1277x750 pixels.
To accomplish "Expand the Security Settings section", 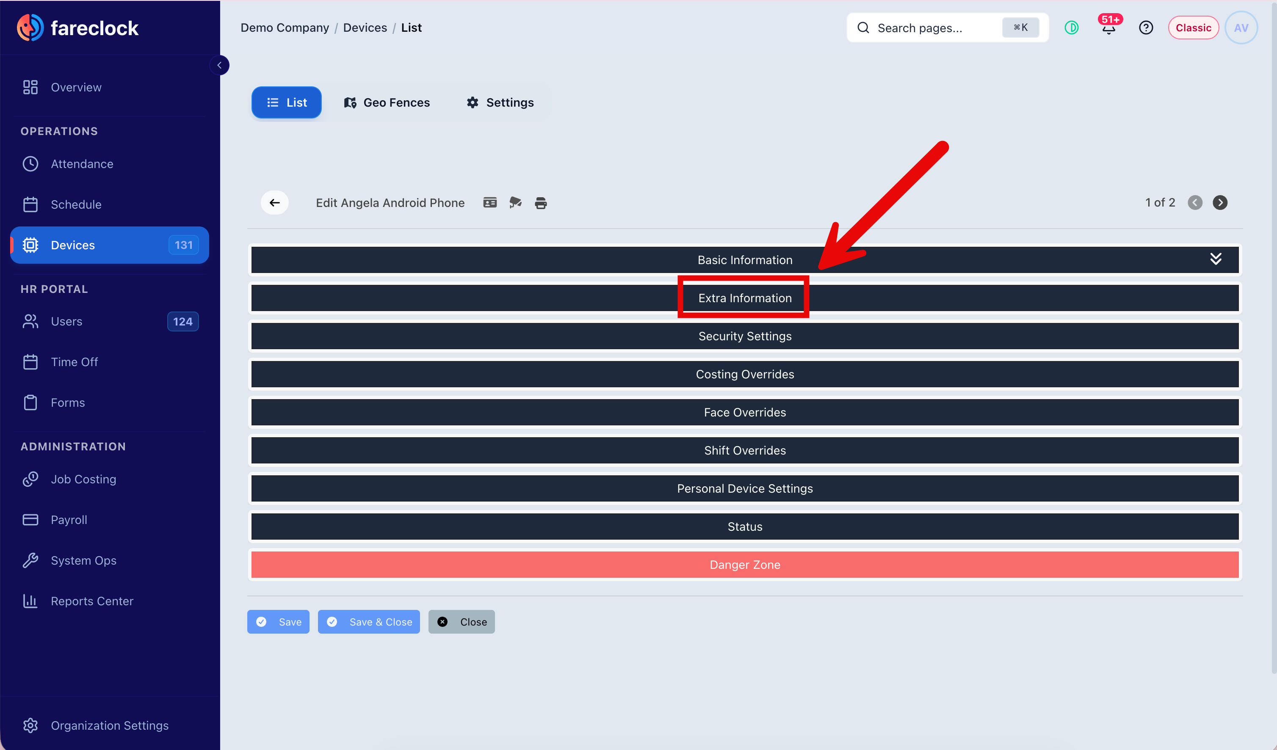I will [745, 336].
